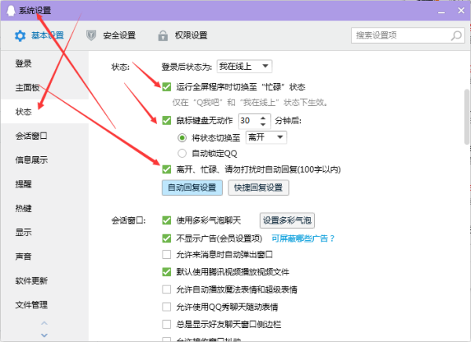Click the gear icon for 基本设置
471x342 pixels.
click(x=20, y=36)
